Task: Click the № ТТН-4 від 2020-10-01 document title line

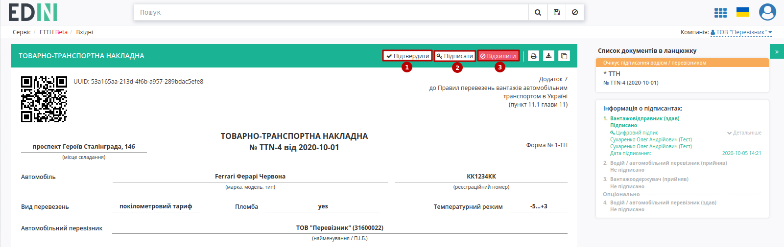Action: pos(294,147)
